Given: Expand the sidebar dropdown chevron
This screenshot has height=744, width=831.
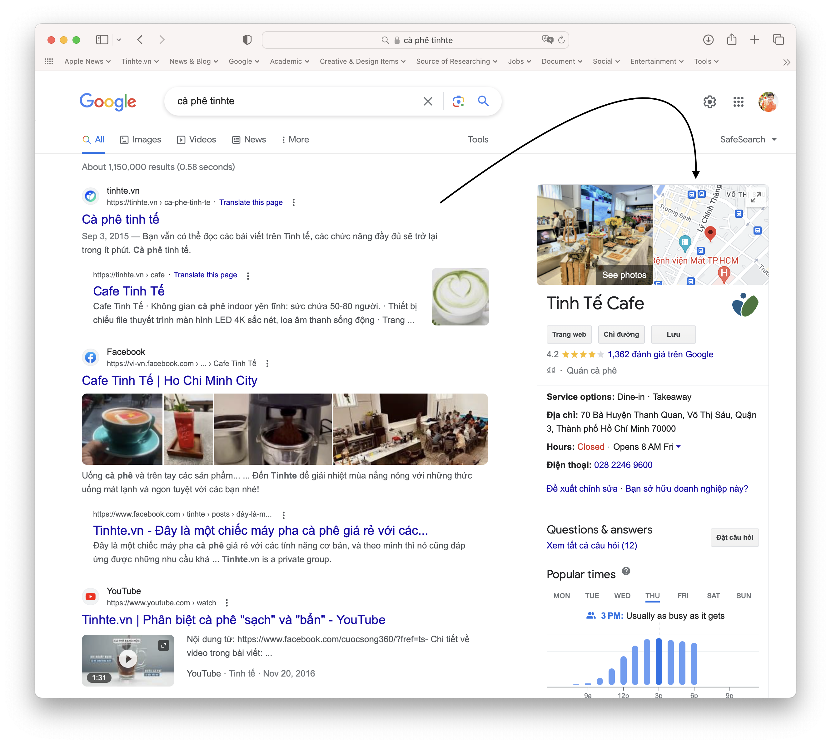Looking at the screenshot, I should [x=119, y=40].
